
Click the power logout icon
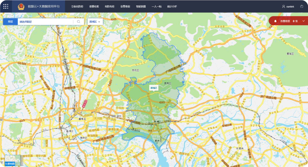tap(301, 6)
